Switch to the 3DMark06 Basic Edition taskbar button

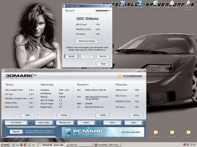click(52, 145)
